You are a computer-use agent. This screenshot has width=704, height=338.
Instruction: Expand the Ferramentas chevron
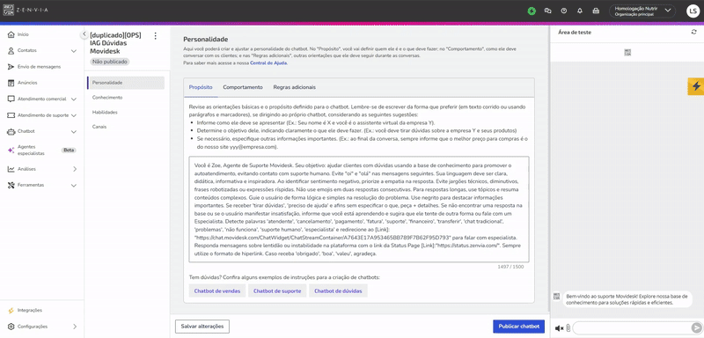(74, 186)
